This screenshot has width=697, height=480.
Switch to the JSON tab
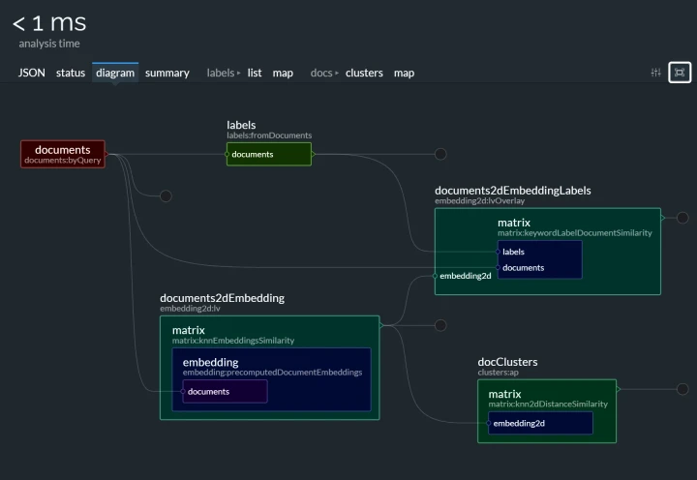click(x=32, y=73)
